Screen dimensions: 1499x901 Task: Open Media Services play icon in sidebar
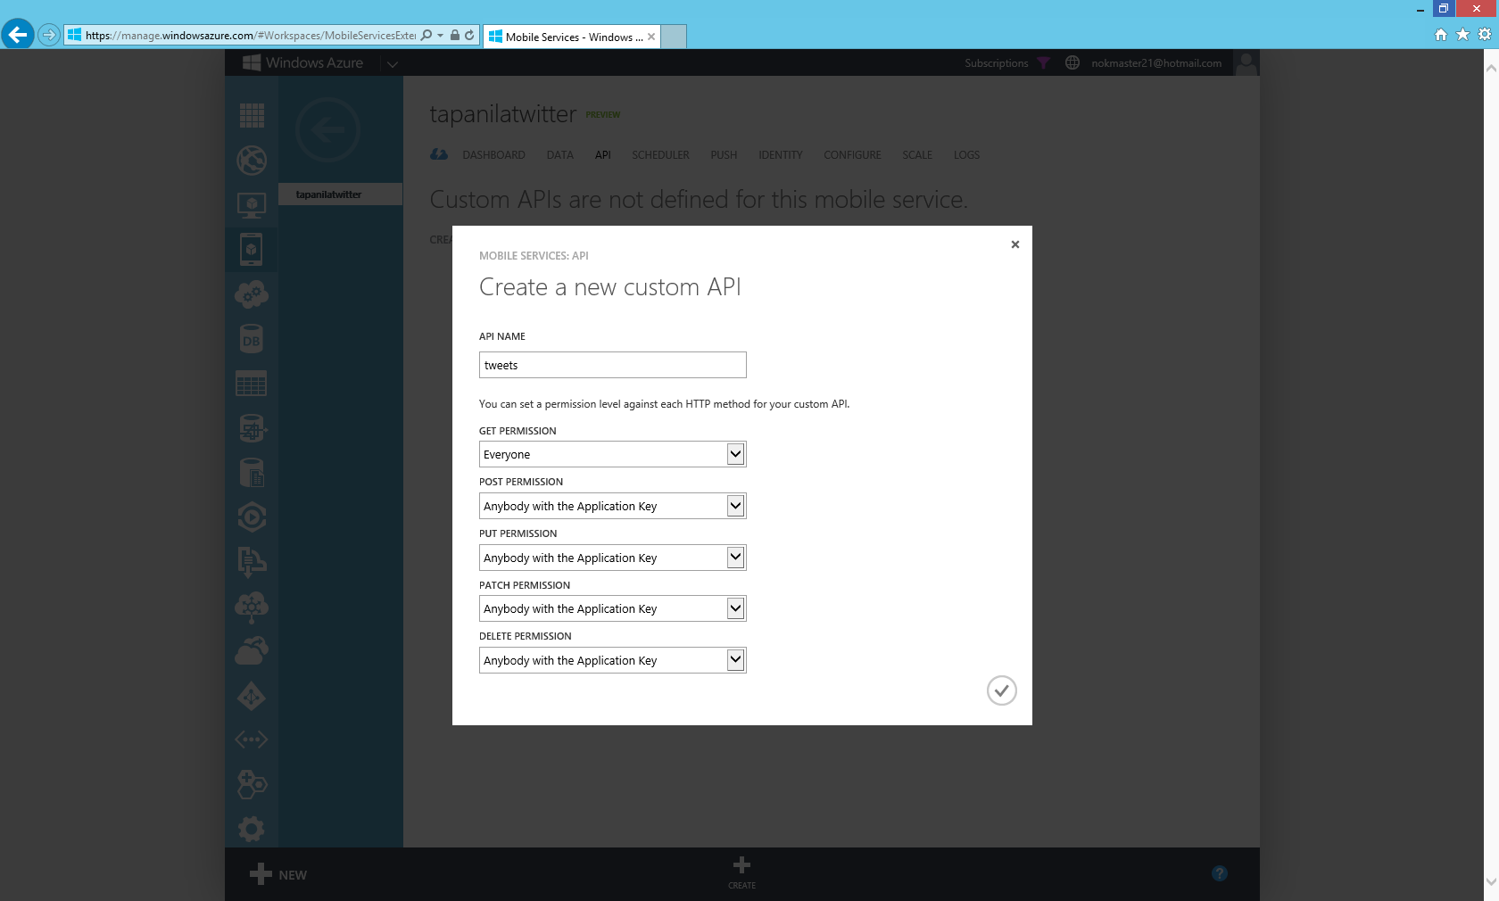(252, 517)
